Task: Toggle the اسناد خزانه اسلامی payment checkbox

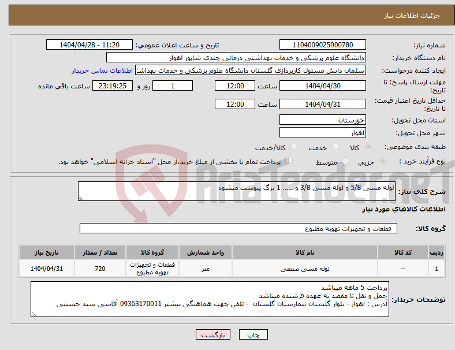Action: pos(289,161)
